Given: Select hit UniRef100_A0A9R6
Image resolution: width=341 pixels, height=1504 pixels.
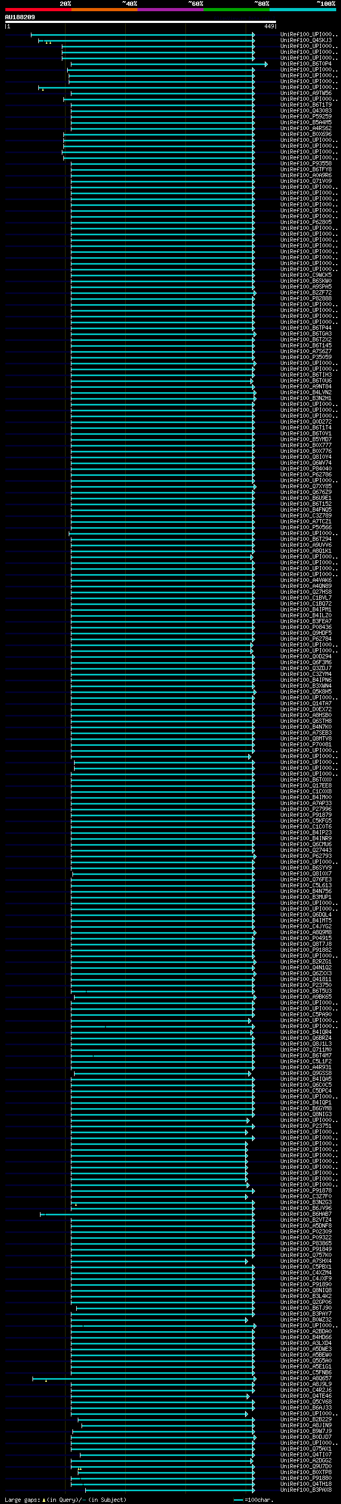Looking at the screenshot, I should (306, 175).
